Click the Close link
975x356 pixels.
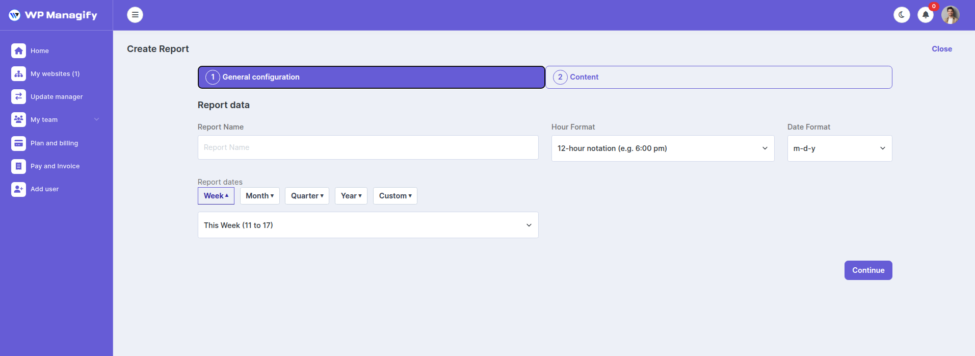(942, 49)
